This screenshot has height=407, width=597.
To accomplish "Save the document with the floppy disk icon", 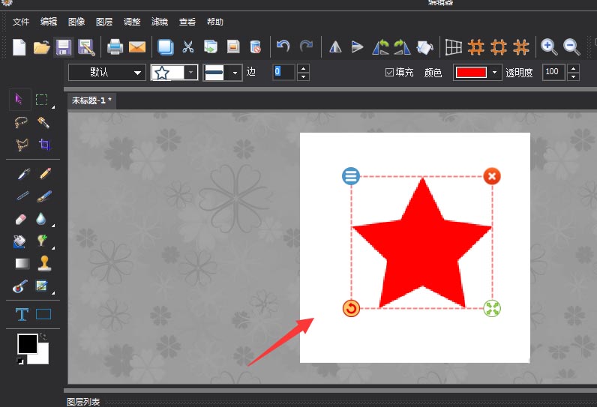I will 64,47.
